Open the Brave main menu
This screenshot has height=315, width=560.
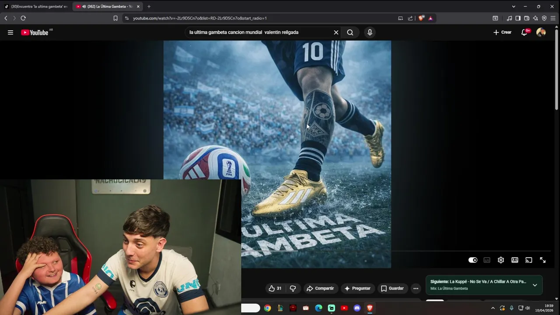(x=553, y=18)
